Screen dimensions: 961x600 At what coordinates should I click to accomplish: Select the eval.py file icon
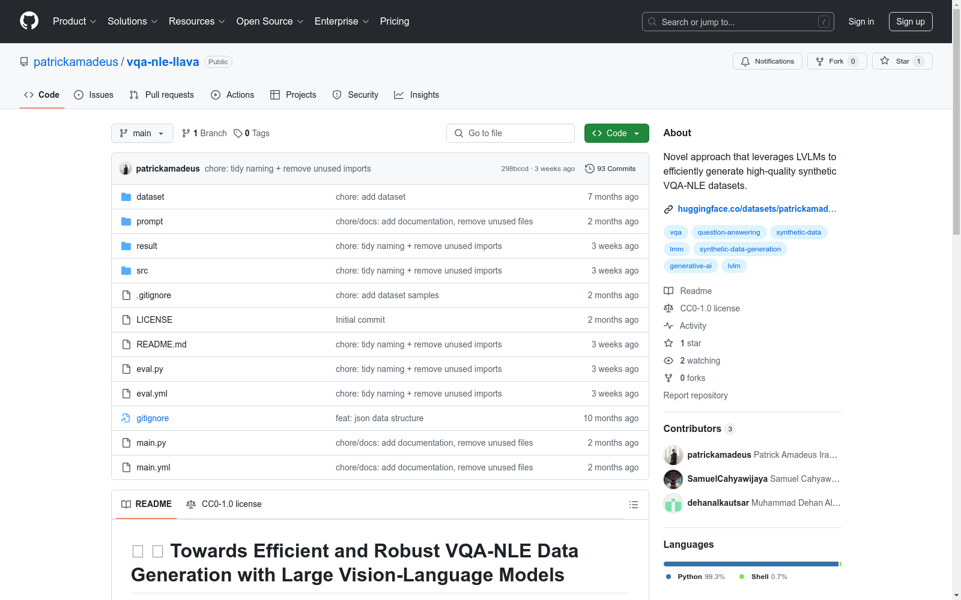tap(126, 369)
